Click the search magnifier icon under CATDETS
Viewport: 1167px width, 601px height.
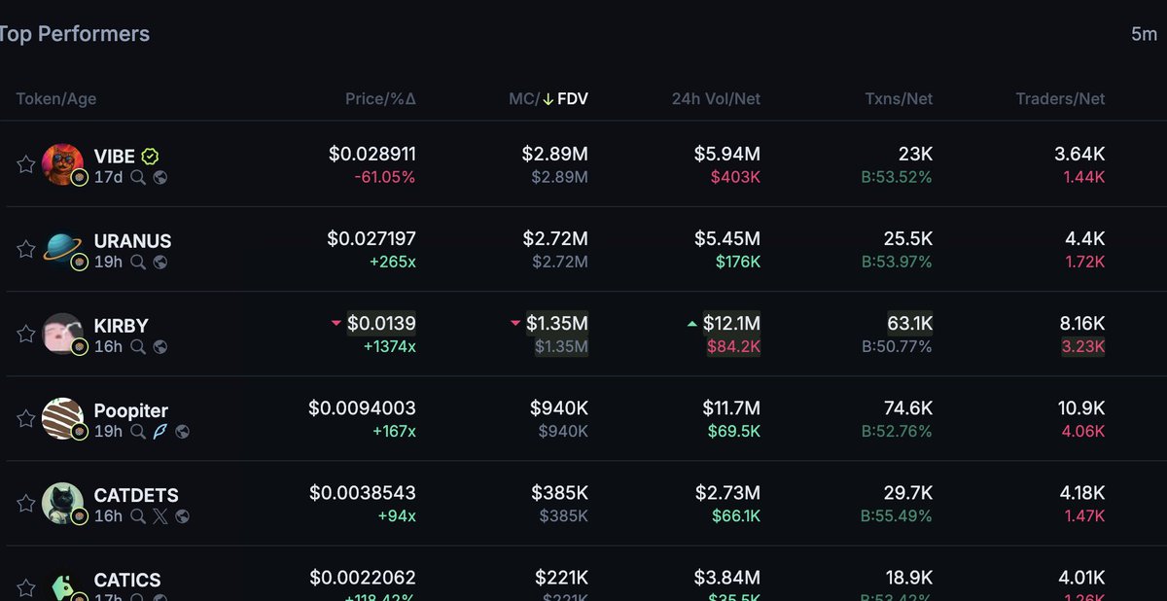tap(138, 516)
